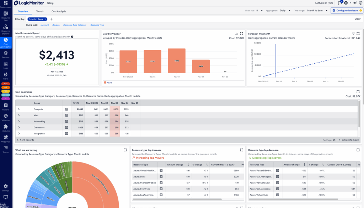Image resolution: width=364 pixels, height=208 pixels.
Task: Open the Reports sidebar icon
Action: coord(5,106)
